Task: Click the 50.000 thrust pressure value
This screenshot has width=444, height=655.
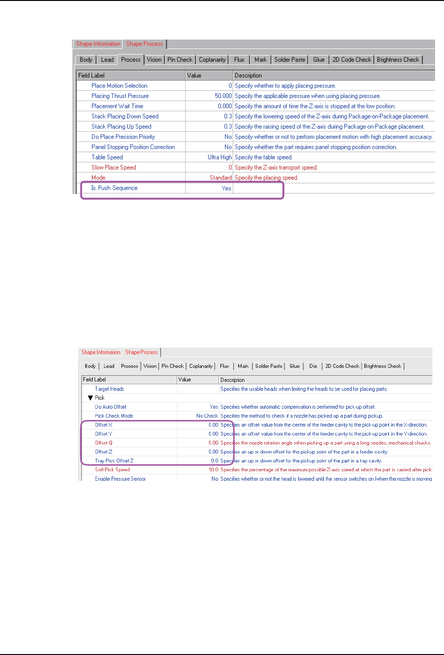Action: pyautogui.click(x=223, y=96)
